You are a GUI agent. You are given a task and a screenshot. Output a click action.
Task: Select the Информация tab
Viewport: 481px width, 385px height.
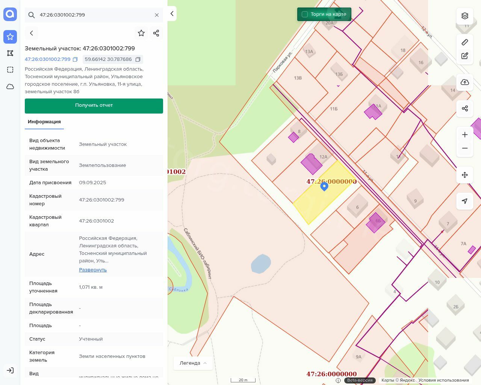(44, 122)
